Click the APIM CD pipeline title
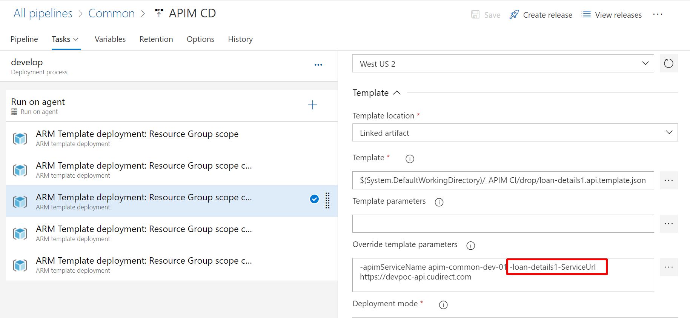The image size is (690, 318). tap(192, 13)
